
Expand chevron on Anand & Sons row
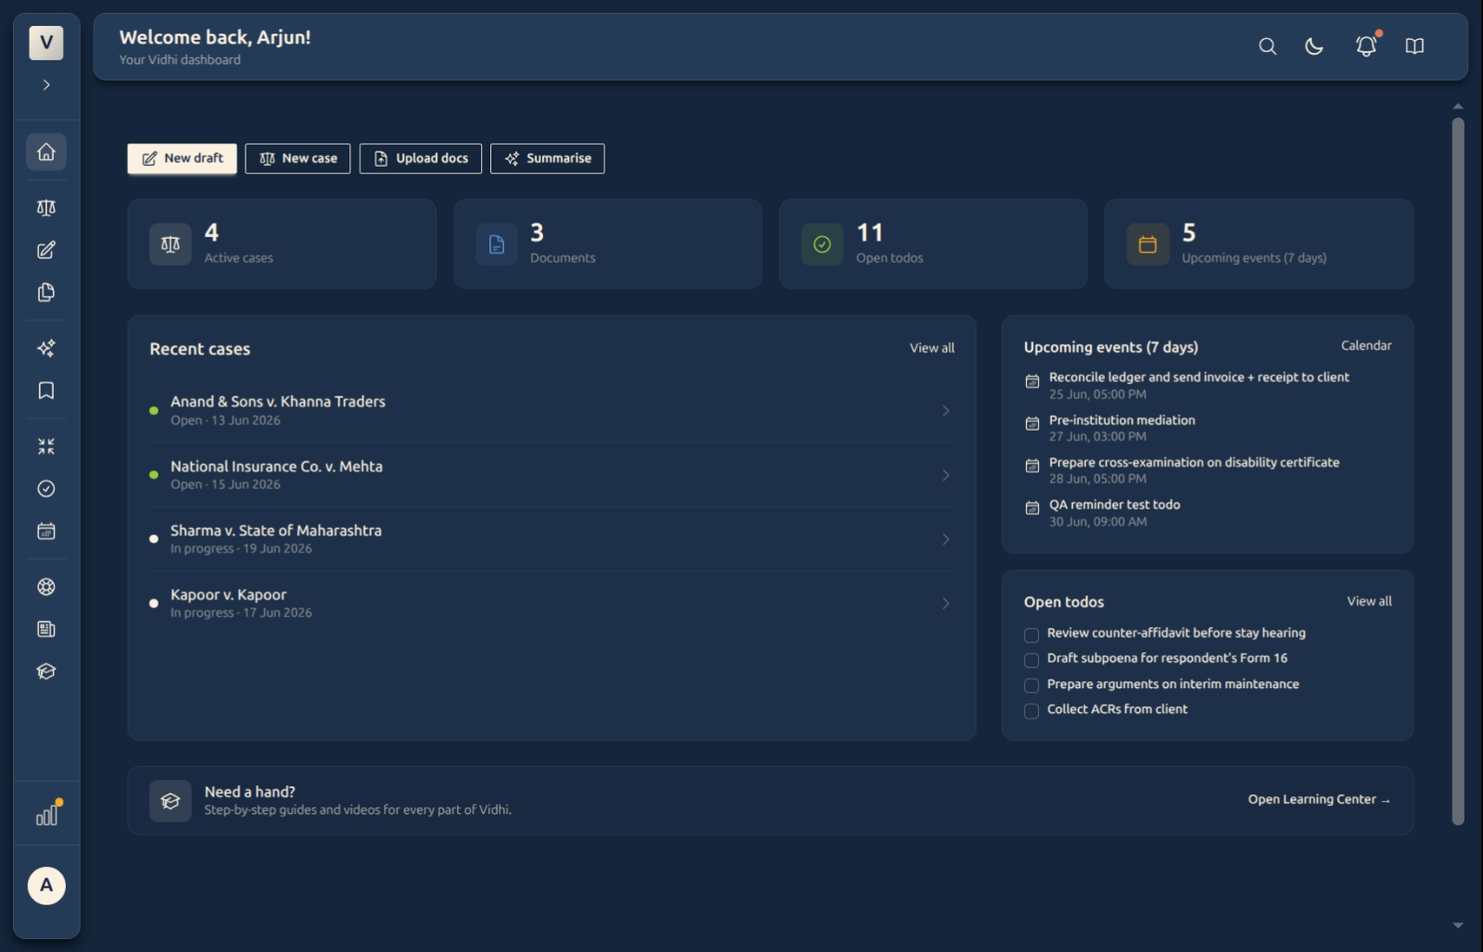coord(945,410)
